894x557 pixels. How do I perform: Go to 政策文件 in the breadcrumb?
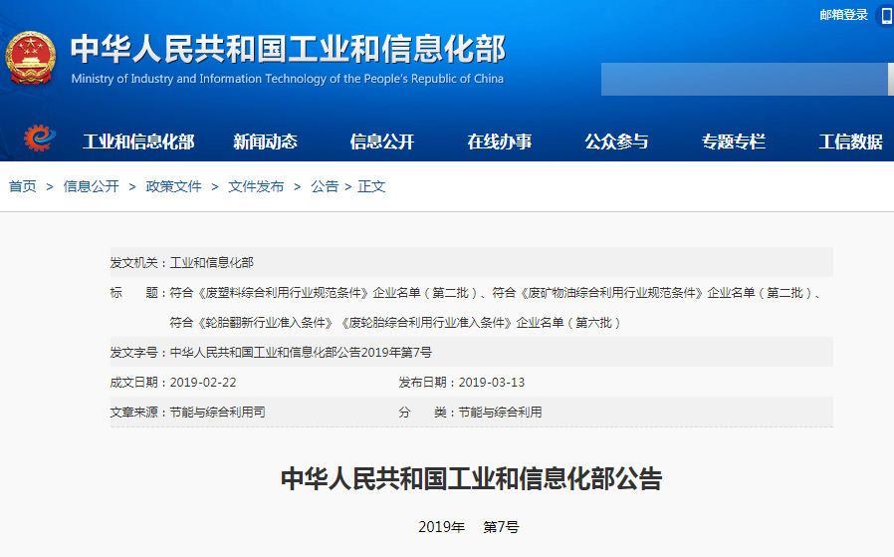[173, 186]
